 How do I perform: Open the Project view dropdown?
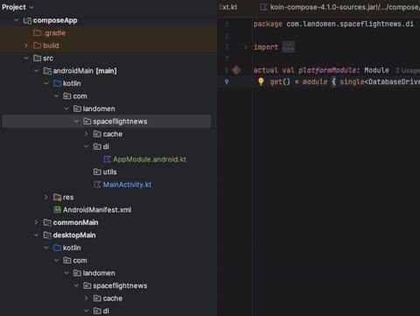coord(17,7)
